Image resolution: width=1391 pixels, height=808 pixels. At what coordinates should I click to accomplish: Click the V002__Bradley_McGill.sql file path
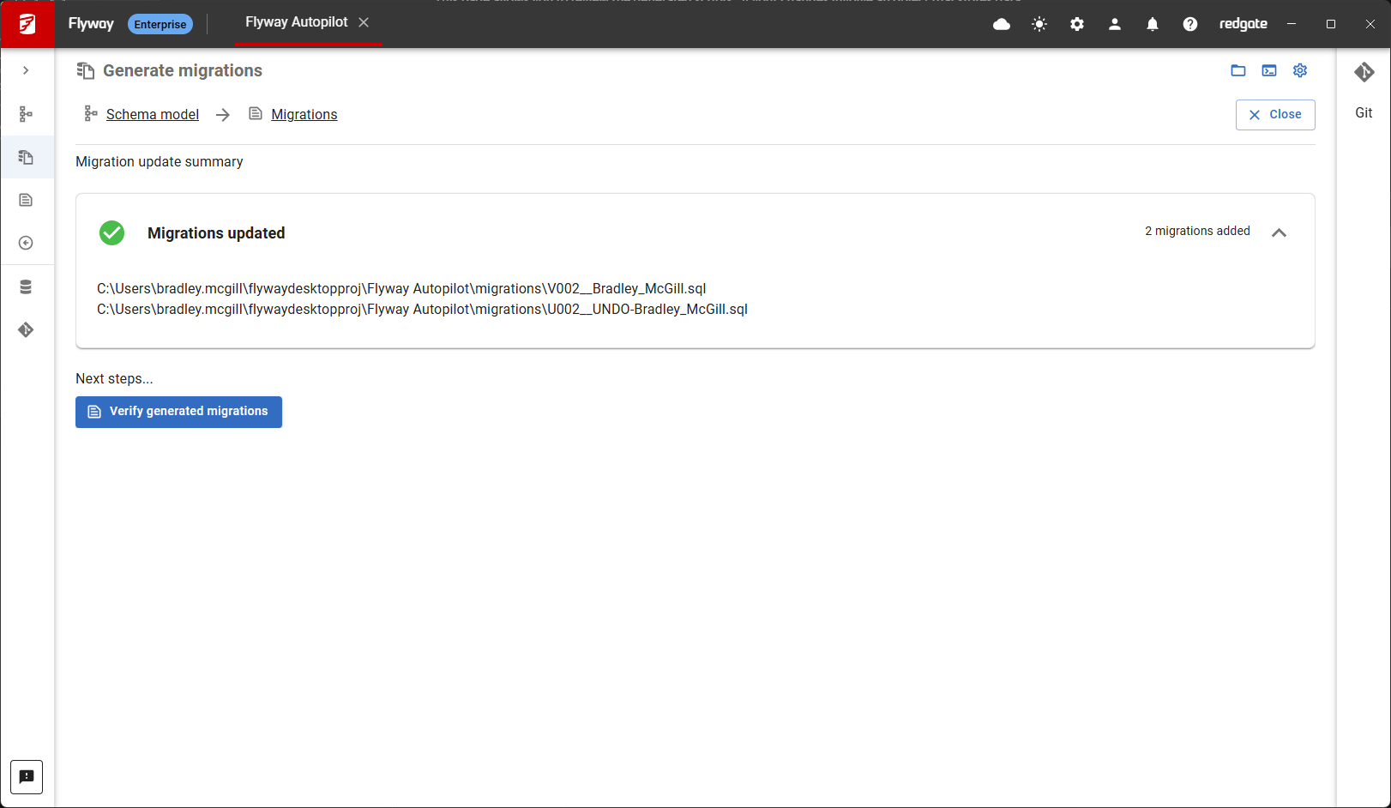(x=401, y=288)
